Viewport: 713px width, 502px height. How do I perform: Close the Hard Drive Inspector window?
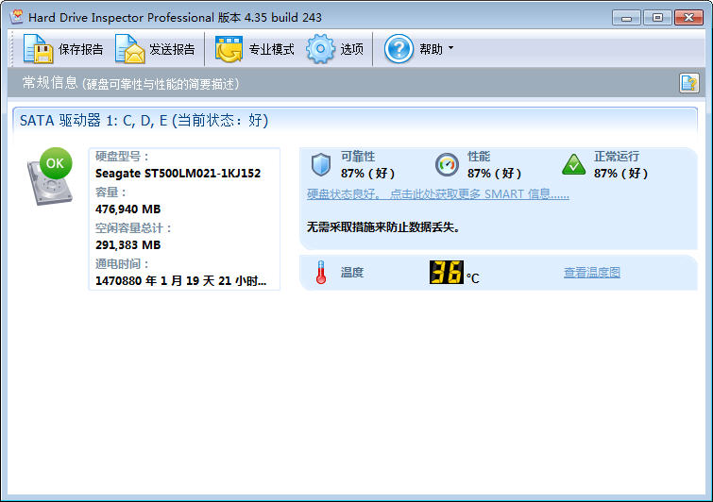coord(688,18)
